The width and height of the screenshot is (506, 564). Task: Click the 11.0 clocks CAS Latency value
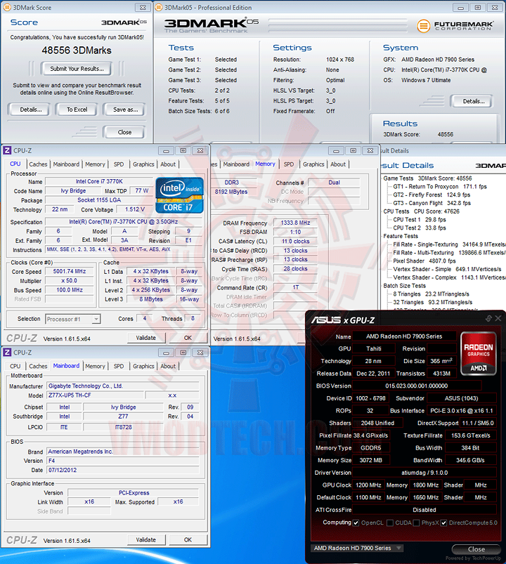pyautogui.click(x=295, y=242)
